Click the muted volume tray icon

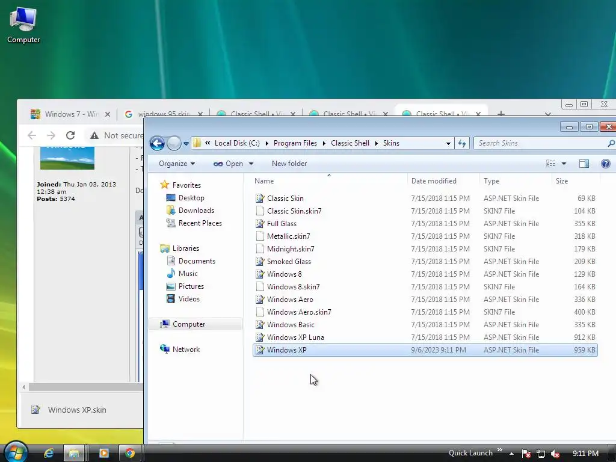click(555, 454)
